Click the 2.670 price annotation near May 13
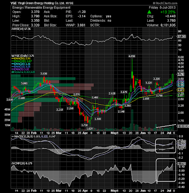Screen dimensions: 189x193 pyautogui.click(x=124, y=92)
